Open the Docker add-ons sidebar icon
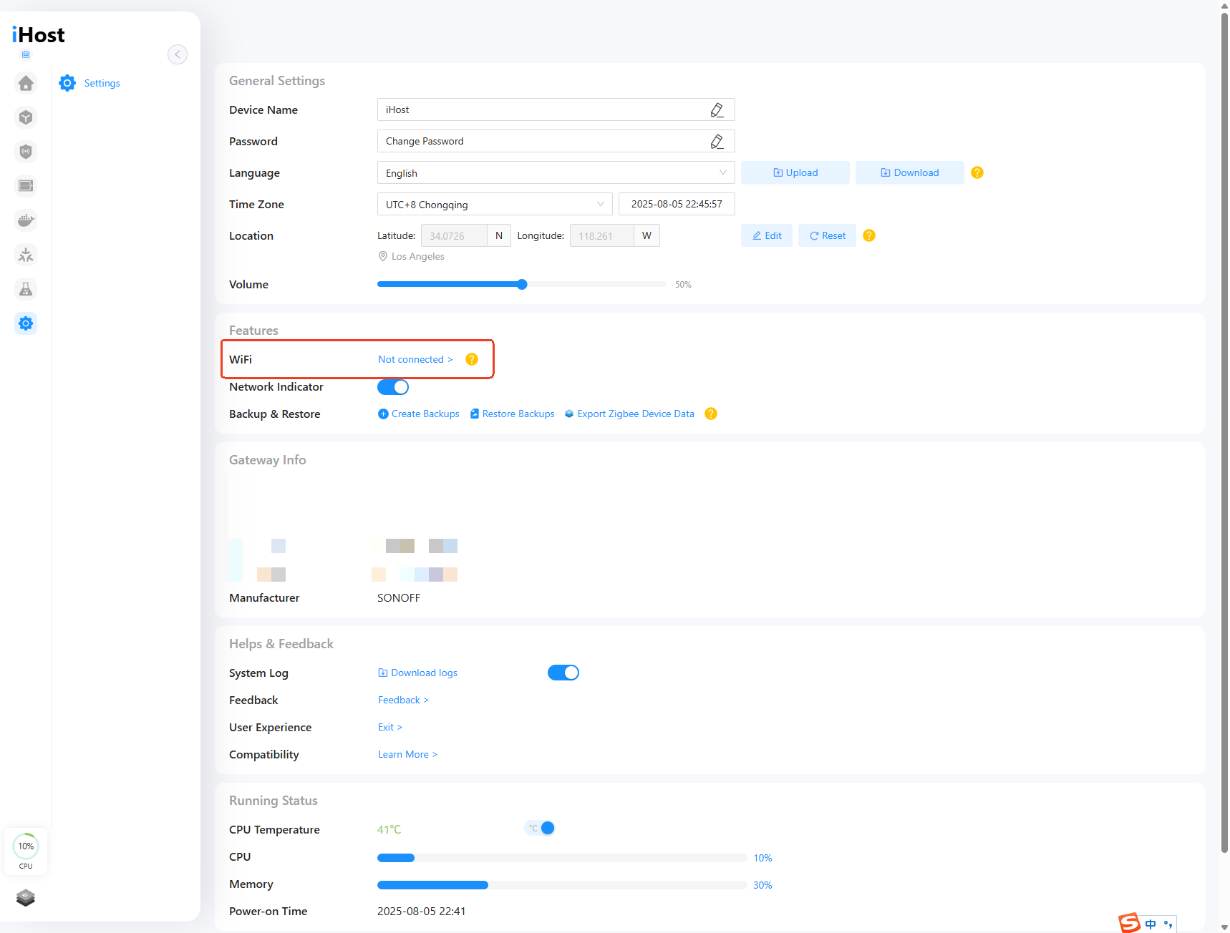1230x933 pixels. click(26, 220)
